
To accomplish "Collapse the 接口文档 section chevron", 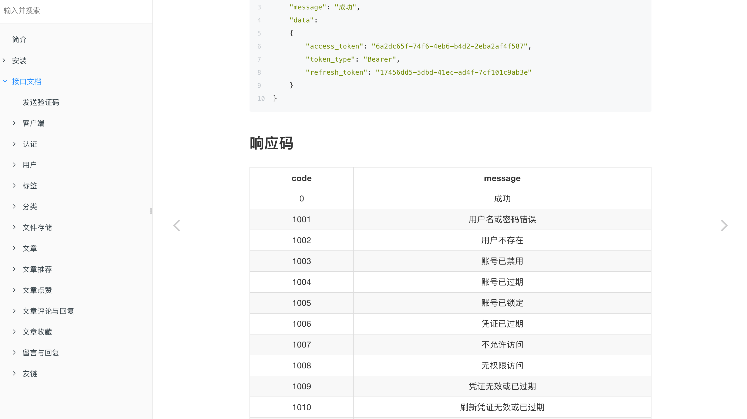I will click(x=5, y=81).
